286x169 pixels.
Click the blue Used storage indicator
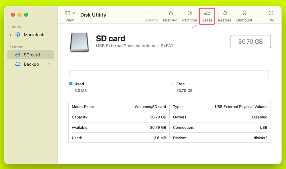(71, 84)
